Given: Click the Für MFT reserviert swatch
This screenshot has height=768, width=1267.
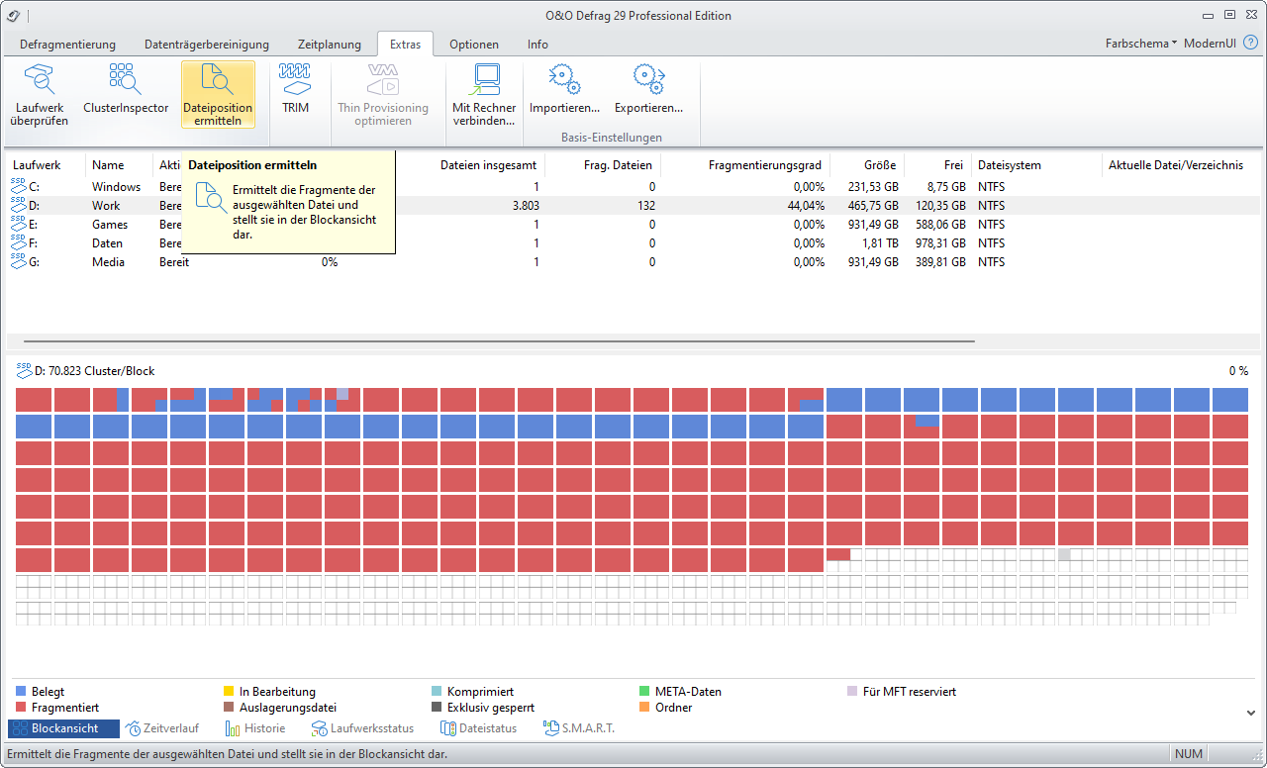Looking at the screenshot, I should [853, 692].
